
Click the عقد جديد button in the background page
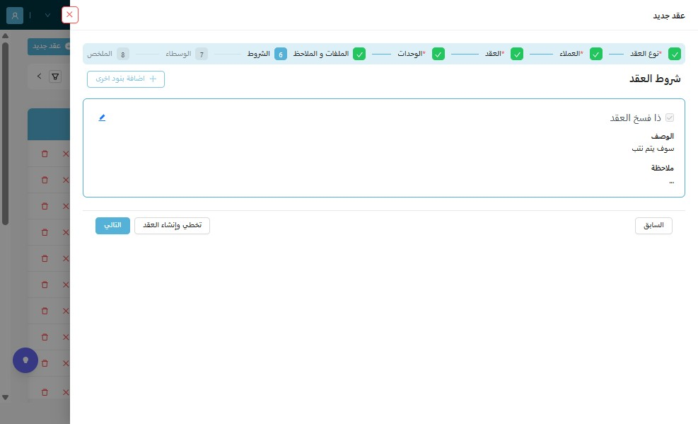tap(49, 46)
